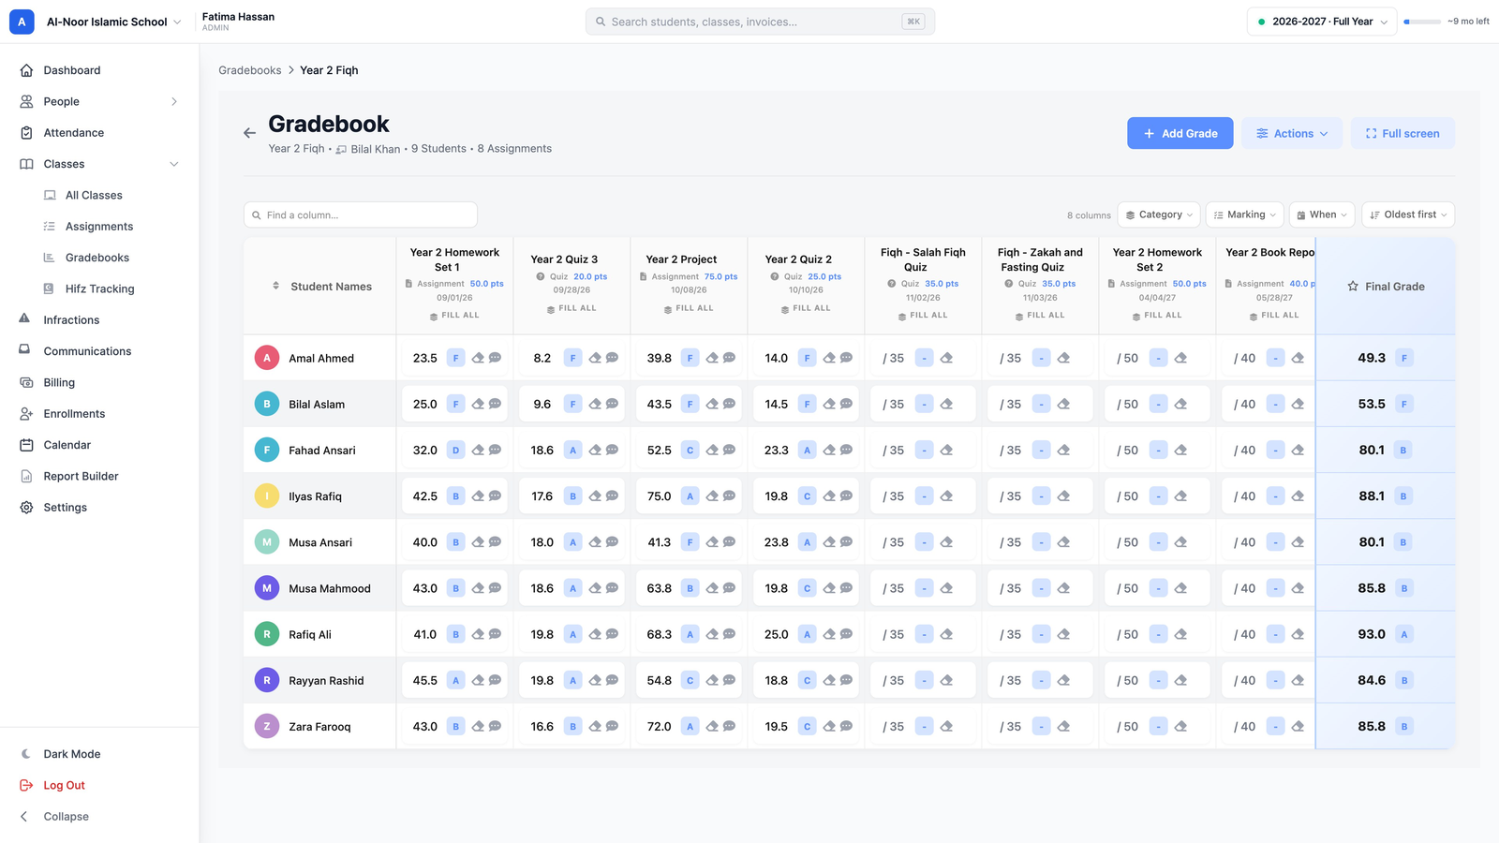Open comment for Amal Ahmed's Year 2 Quiz 3
Screen dimensions: 1499x843
[612, 358]
